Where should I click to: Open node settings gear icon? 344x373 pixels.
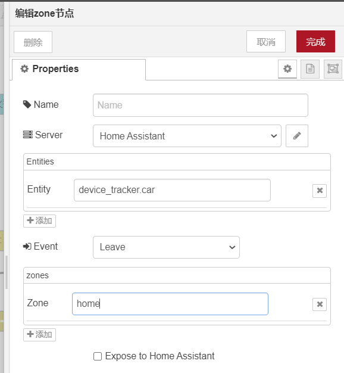point(287,69)
